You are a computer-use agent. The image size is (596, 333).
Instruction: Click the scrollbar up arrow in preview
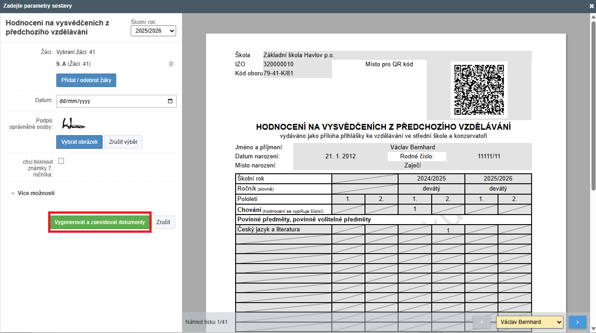593,17
